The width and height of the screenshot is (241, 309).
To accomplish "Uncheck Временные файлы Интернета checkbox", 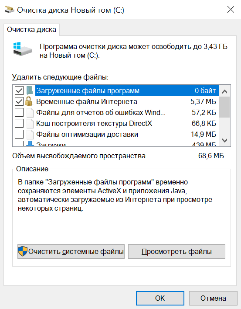I will coord(19,101).
